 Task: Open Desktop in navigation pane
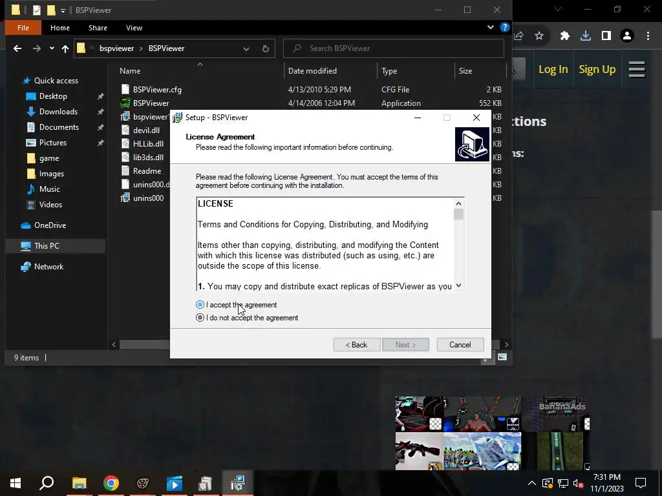point(53,96)
